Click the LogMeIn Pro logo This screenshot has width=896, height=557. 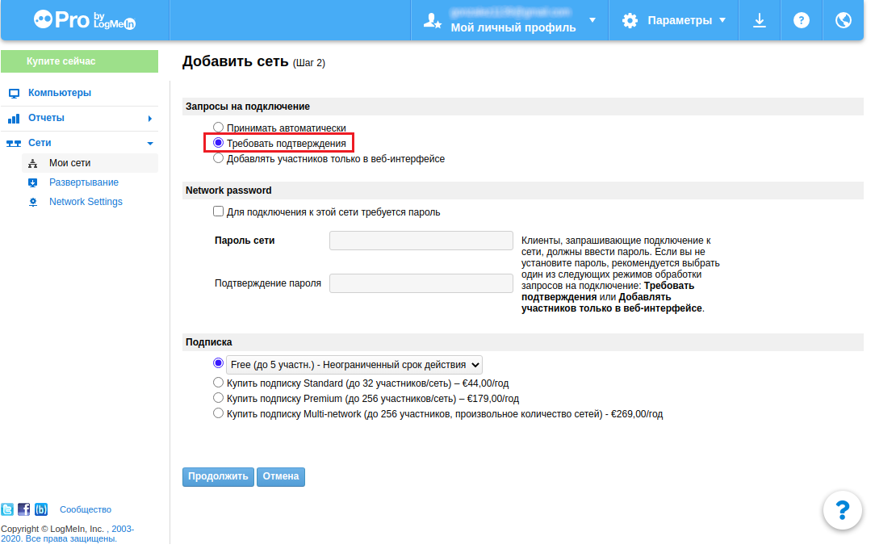pos(85,20)
